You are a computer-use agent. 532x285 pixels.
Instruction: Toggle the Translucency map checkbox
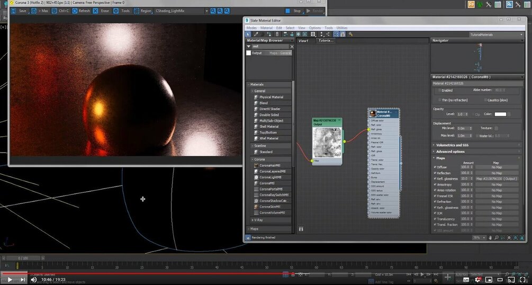click(435, 219)
